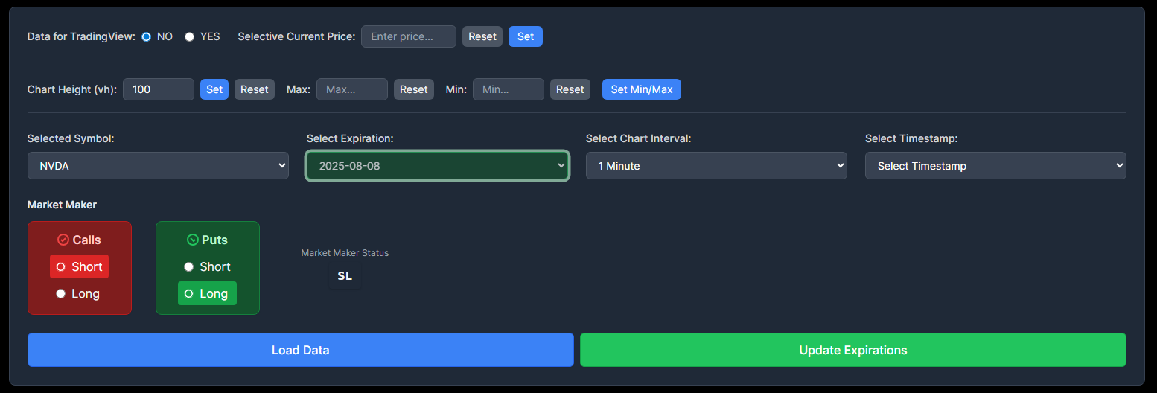Click the Chart Height input field
The image size is (1157, 393).
tap(158, 89)
